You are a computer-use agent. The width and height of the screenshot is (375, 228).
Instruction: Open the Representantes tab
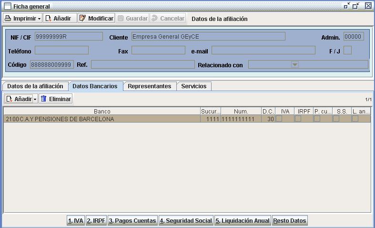150,86
